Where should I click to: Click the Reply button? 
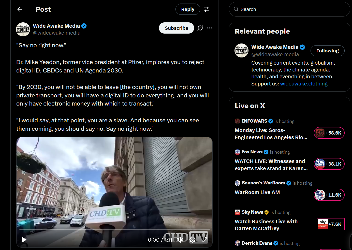point(188,9)
